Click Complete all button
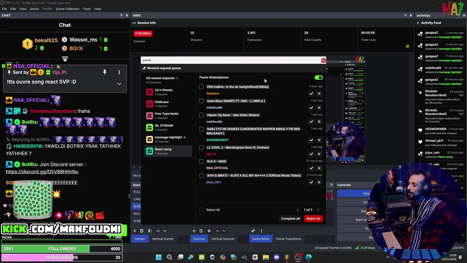 (290, 218)
